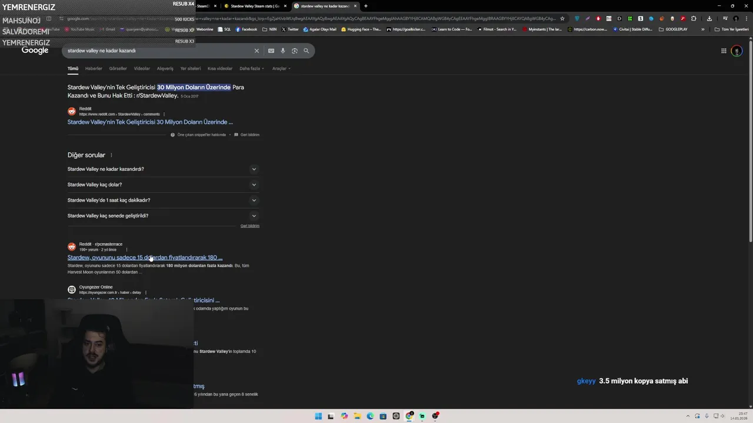Click the browser address bar

pyautogui.click(x=312, y=18)
